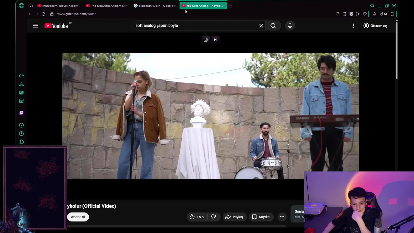The image size is (414, 233).
Task: Click the Abone ol subscribe button
Action: click(x=78, y=217)
